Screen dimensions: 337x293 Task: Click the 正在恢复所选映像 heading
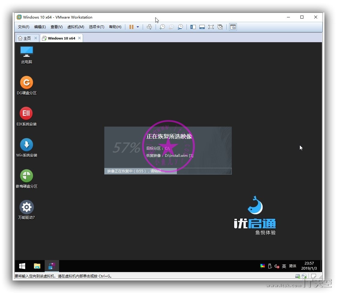point(169,136)
